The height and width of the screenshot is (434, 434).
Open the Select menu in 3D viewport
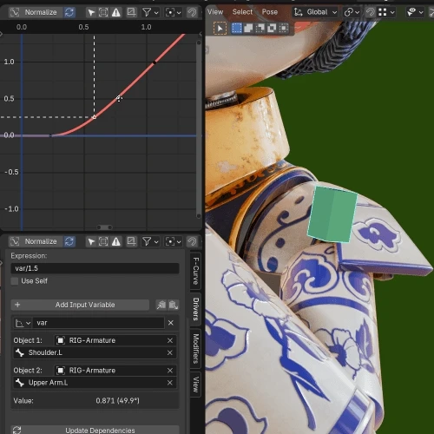242,12
